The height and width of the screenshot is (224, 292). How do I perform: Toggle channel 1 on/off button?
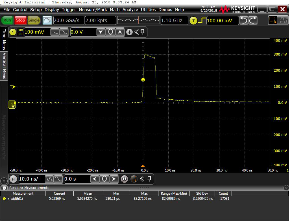pyautogui.click(x=12, y=32)
